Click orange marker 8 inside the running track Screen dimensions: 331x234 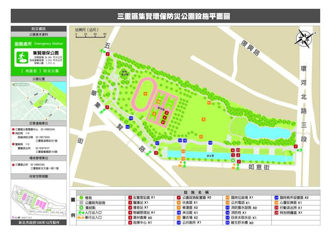pyautogui.click(x=145, y=93)
